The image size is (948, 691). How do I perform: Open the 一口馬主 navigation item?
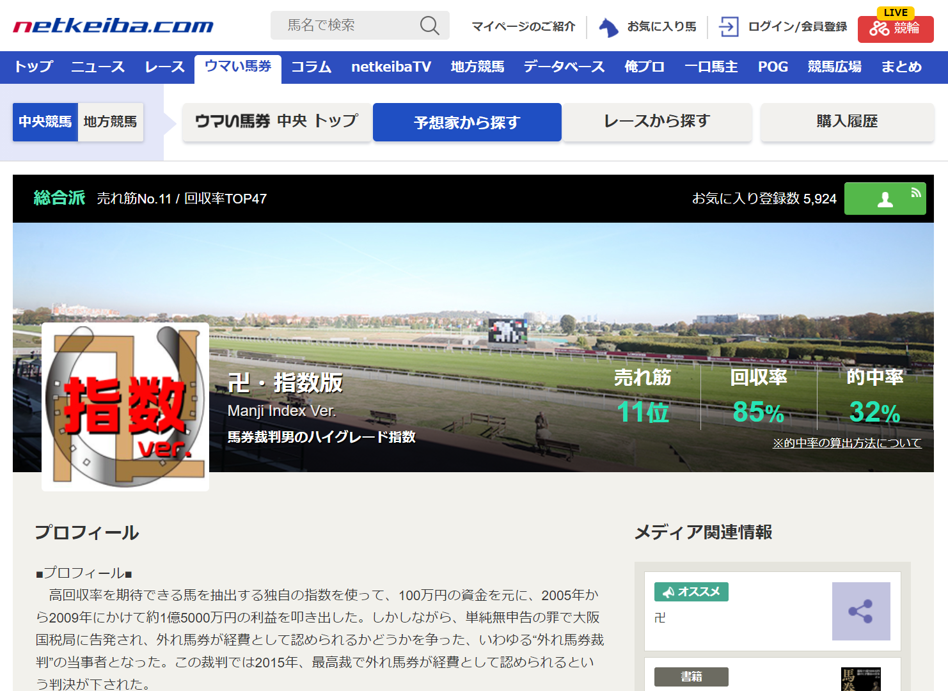pos(711,67)
